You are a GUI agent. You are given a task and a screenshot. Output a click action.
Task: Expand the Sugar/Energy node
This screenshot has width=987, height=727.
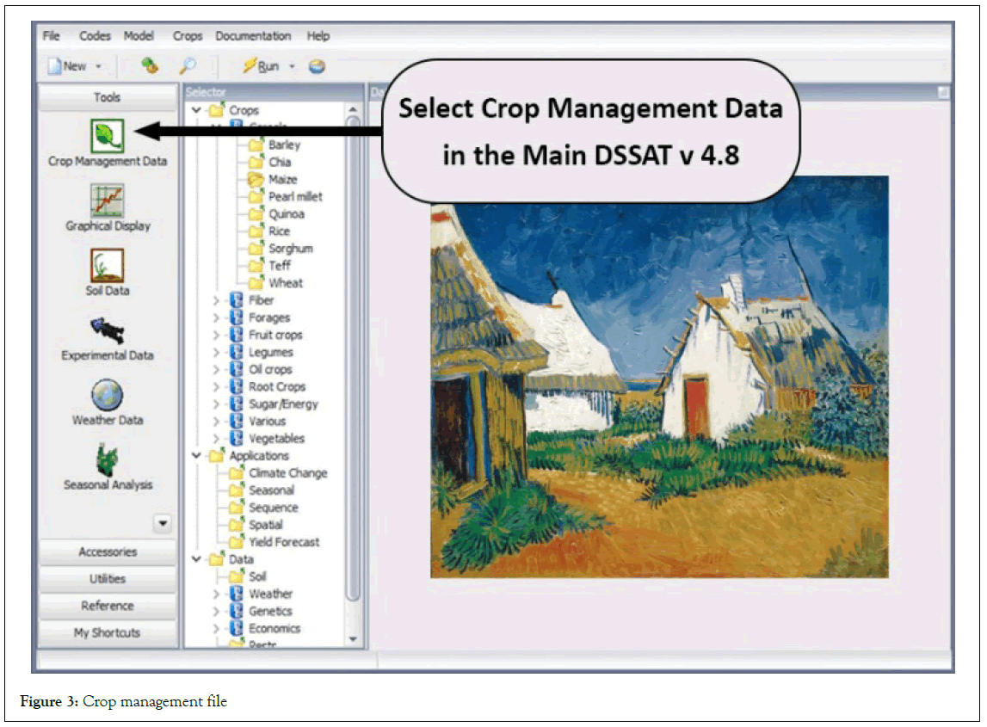coord(216,404)
